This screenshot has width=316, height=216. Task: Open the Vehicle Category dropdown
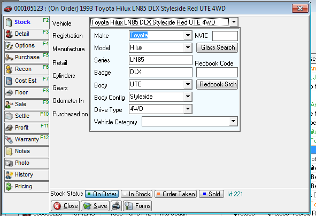click(x=233, y=122)
